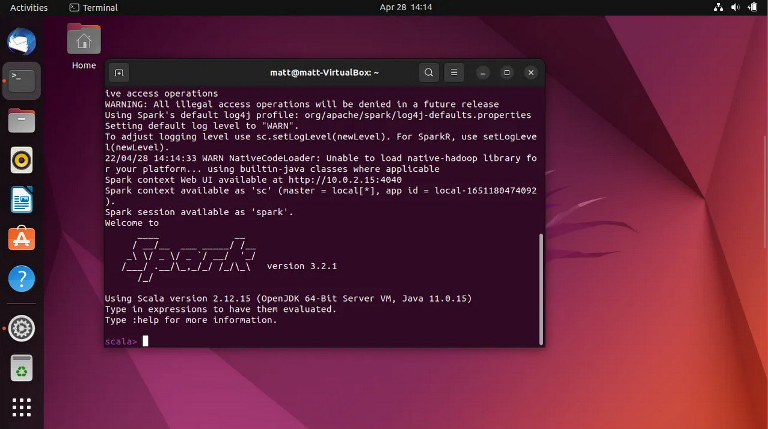Maximize the terminal window

pyautogui.click(x=507, y=73)
